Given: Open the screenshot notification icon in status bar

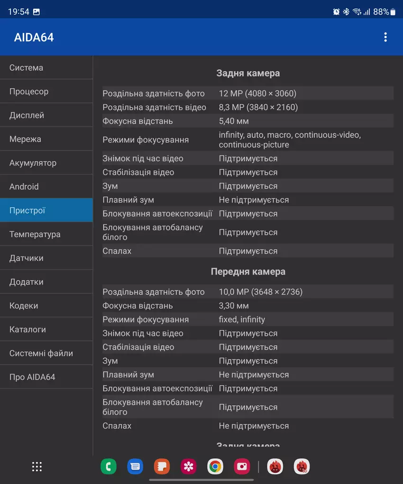Looking at the screenshot, I should pos(37,12).
